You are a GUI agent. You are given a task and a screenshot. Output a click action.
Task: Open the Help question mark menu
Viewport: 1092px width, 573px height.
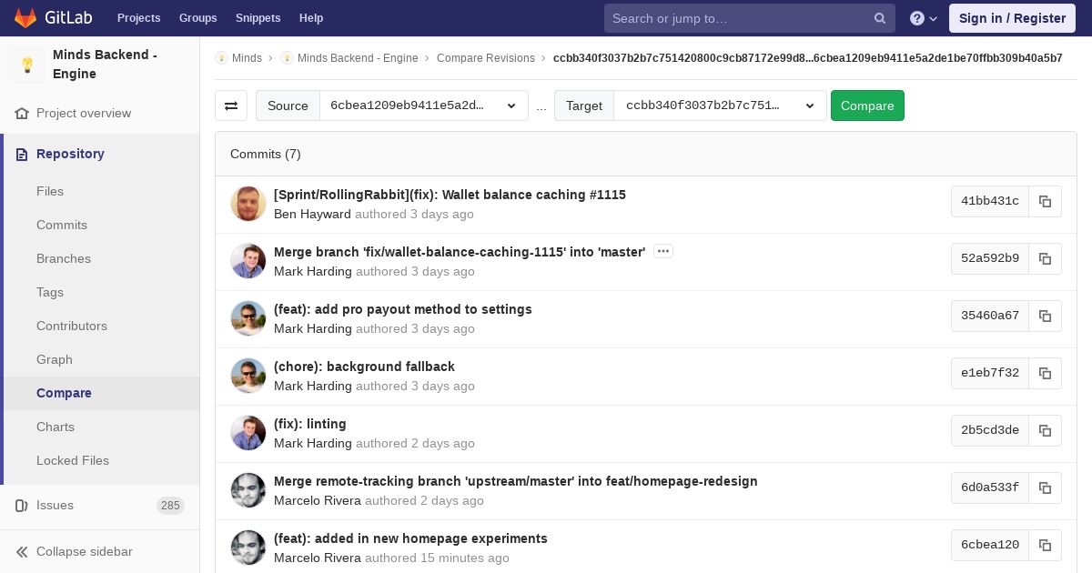924,18
